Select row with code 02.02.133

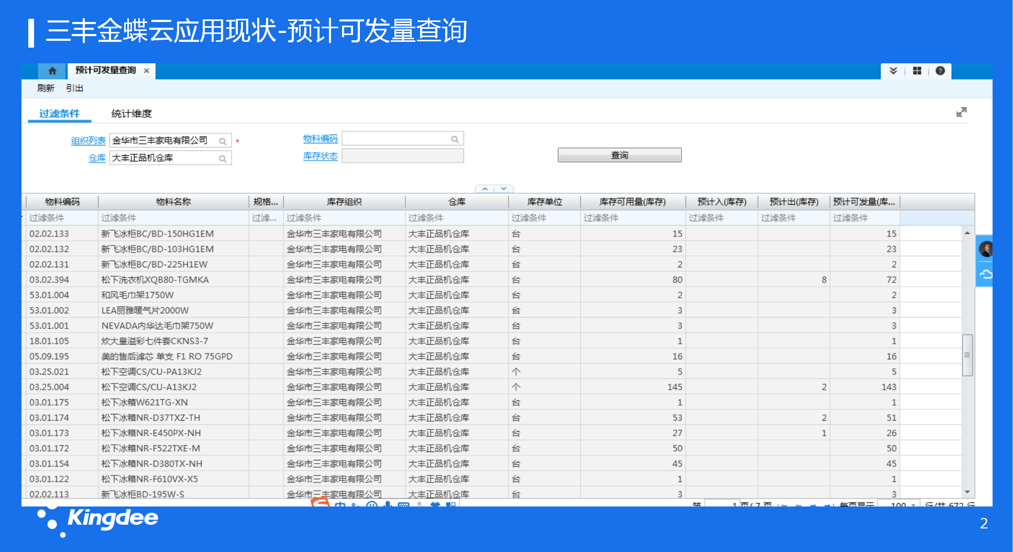coord(493,234)
